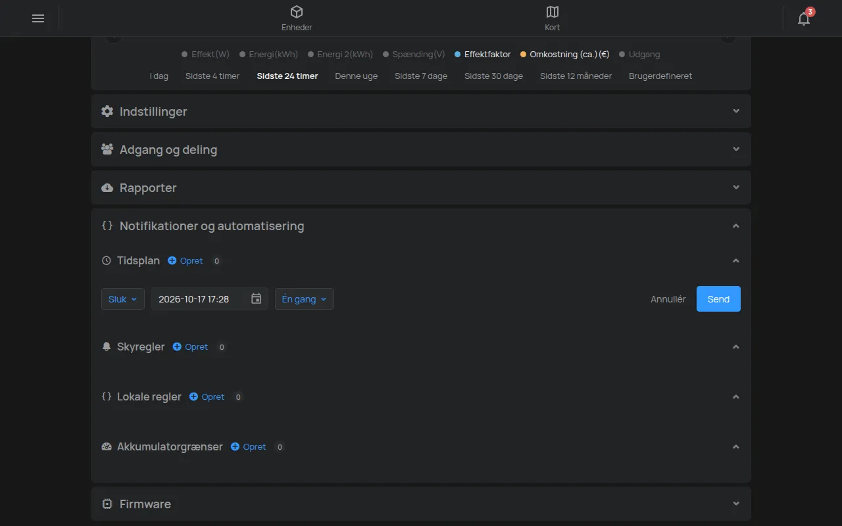Open the Én gang repeat dropdown
842x526 pixels.
[x=305, y=299]
